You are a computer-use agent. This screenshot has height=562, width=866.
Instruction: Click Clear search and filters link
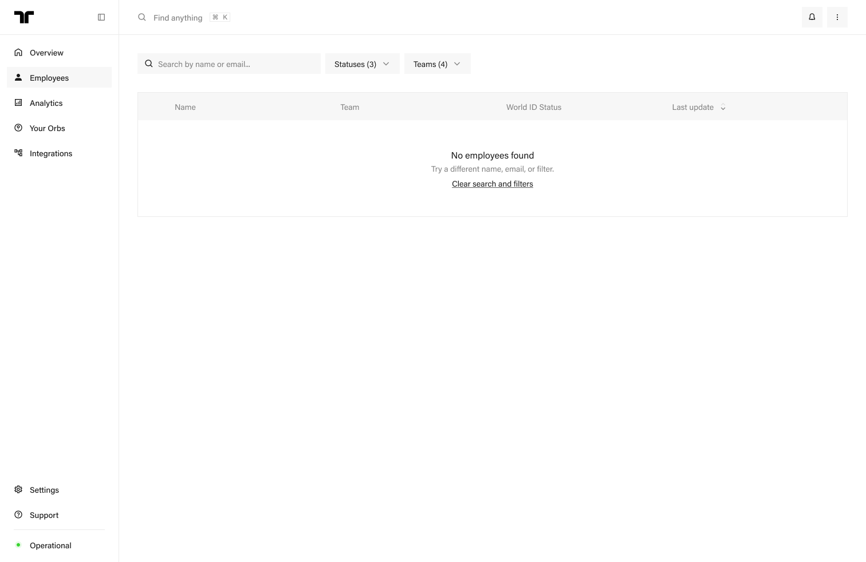[493, 184]
